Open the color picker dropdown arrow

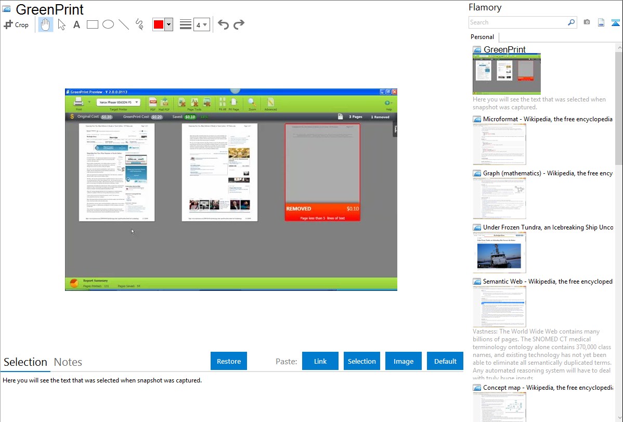[168, 24]
